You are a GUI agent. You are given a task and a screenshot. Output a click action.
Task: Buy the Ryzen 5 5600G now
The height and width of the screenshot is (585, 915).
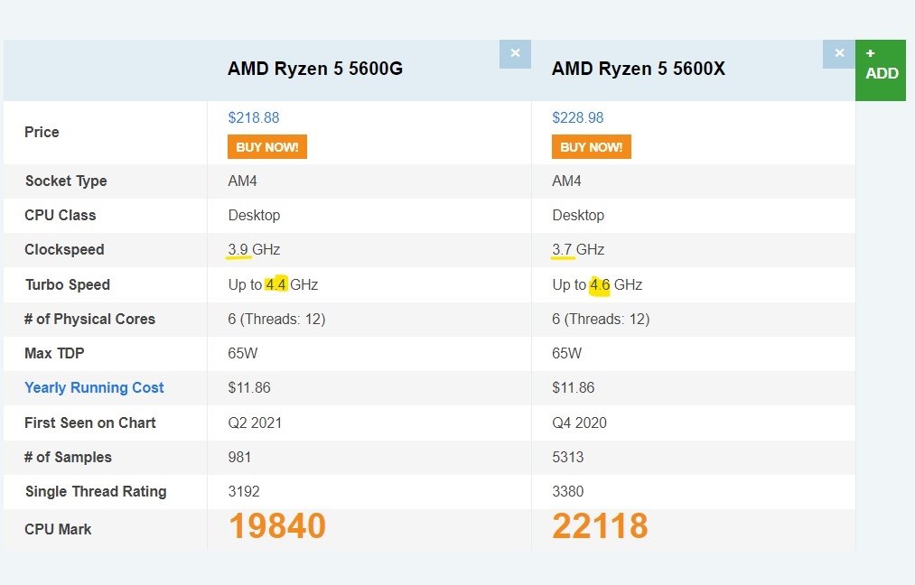coord(267,147)
